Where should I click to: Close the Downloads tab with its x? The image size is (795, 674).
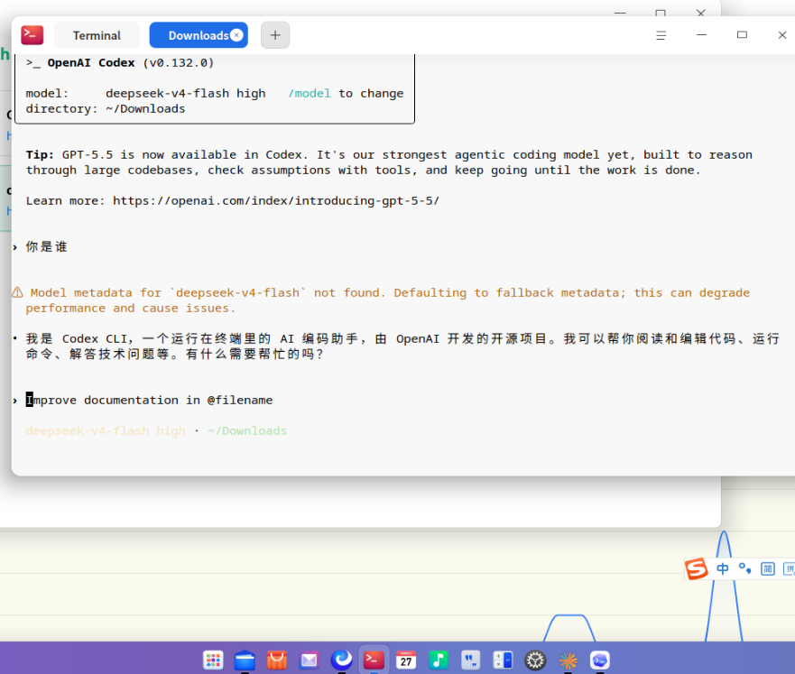click(x=236, y=35)
